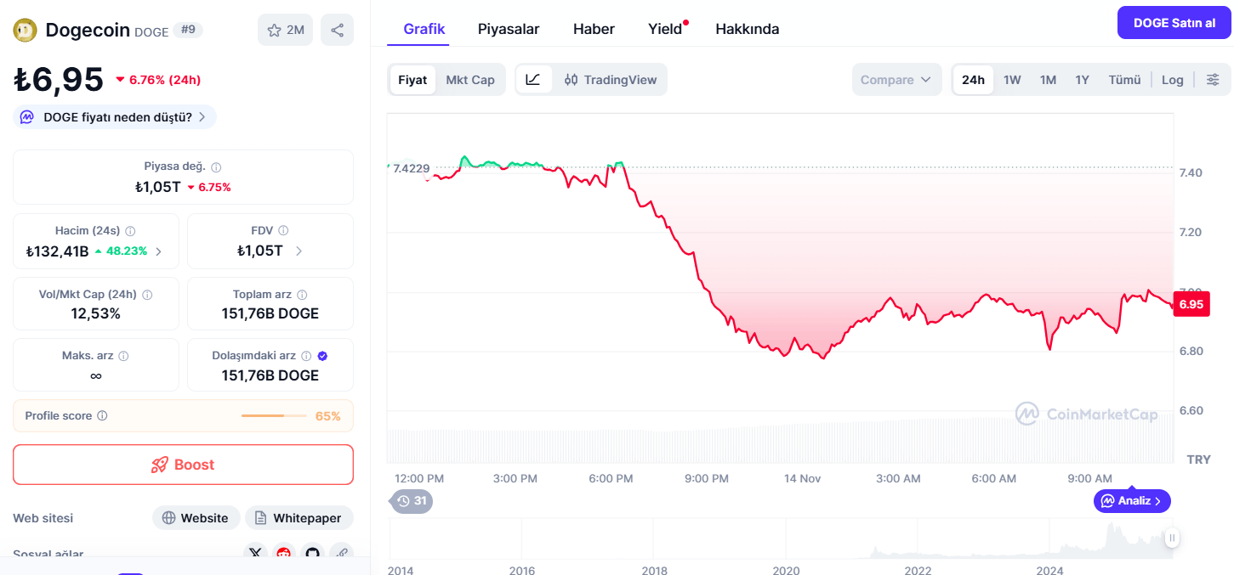Click the DOGE Satın al button

coord(1174,23)
